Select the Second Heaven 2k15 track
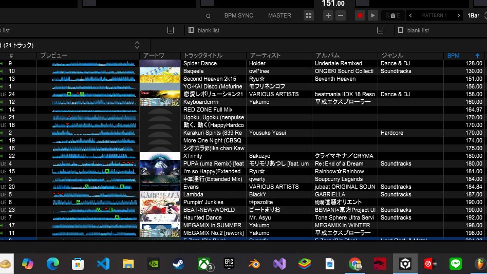Image resolution: width=487 pixels, height=274 pixels. [210, 79]
